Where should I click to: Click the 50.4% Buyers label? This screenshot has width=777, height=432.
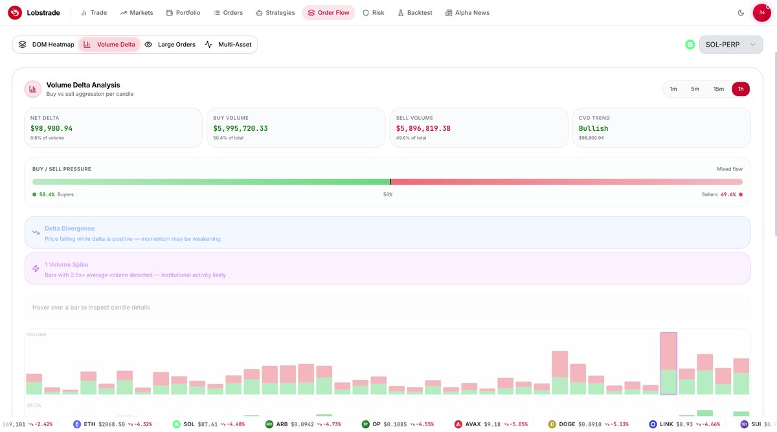(x=53, y=194)
